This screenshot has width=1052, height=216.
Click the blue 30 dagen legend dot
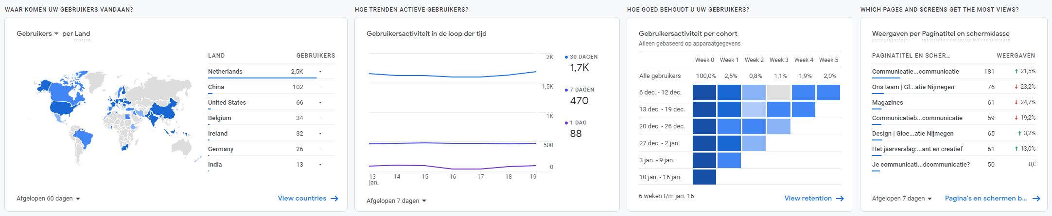pyautogui.click(x=566, y=57)
